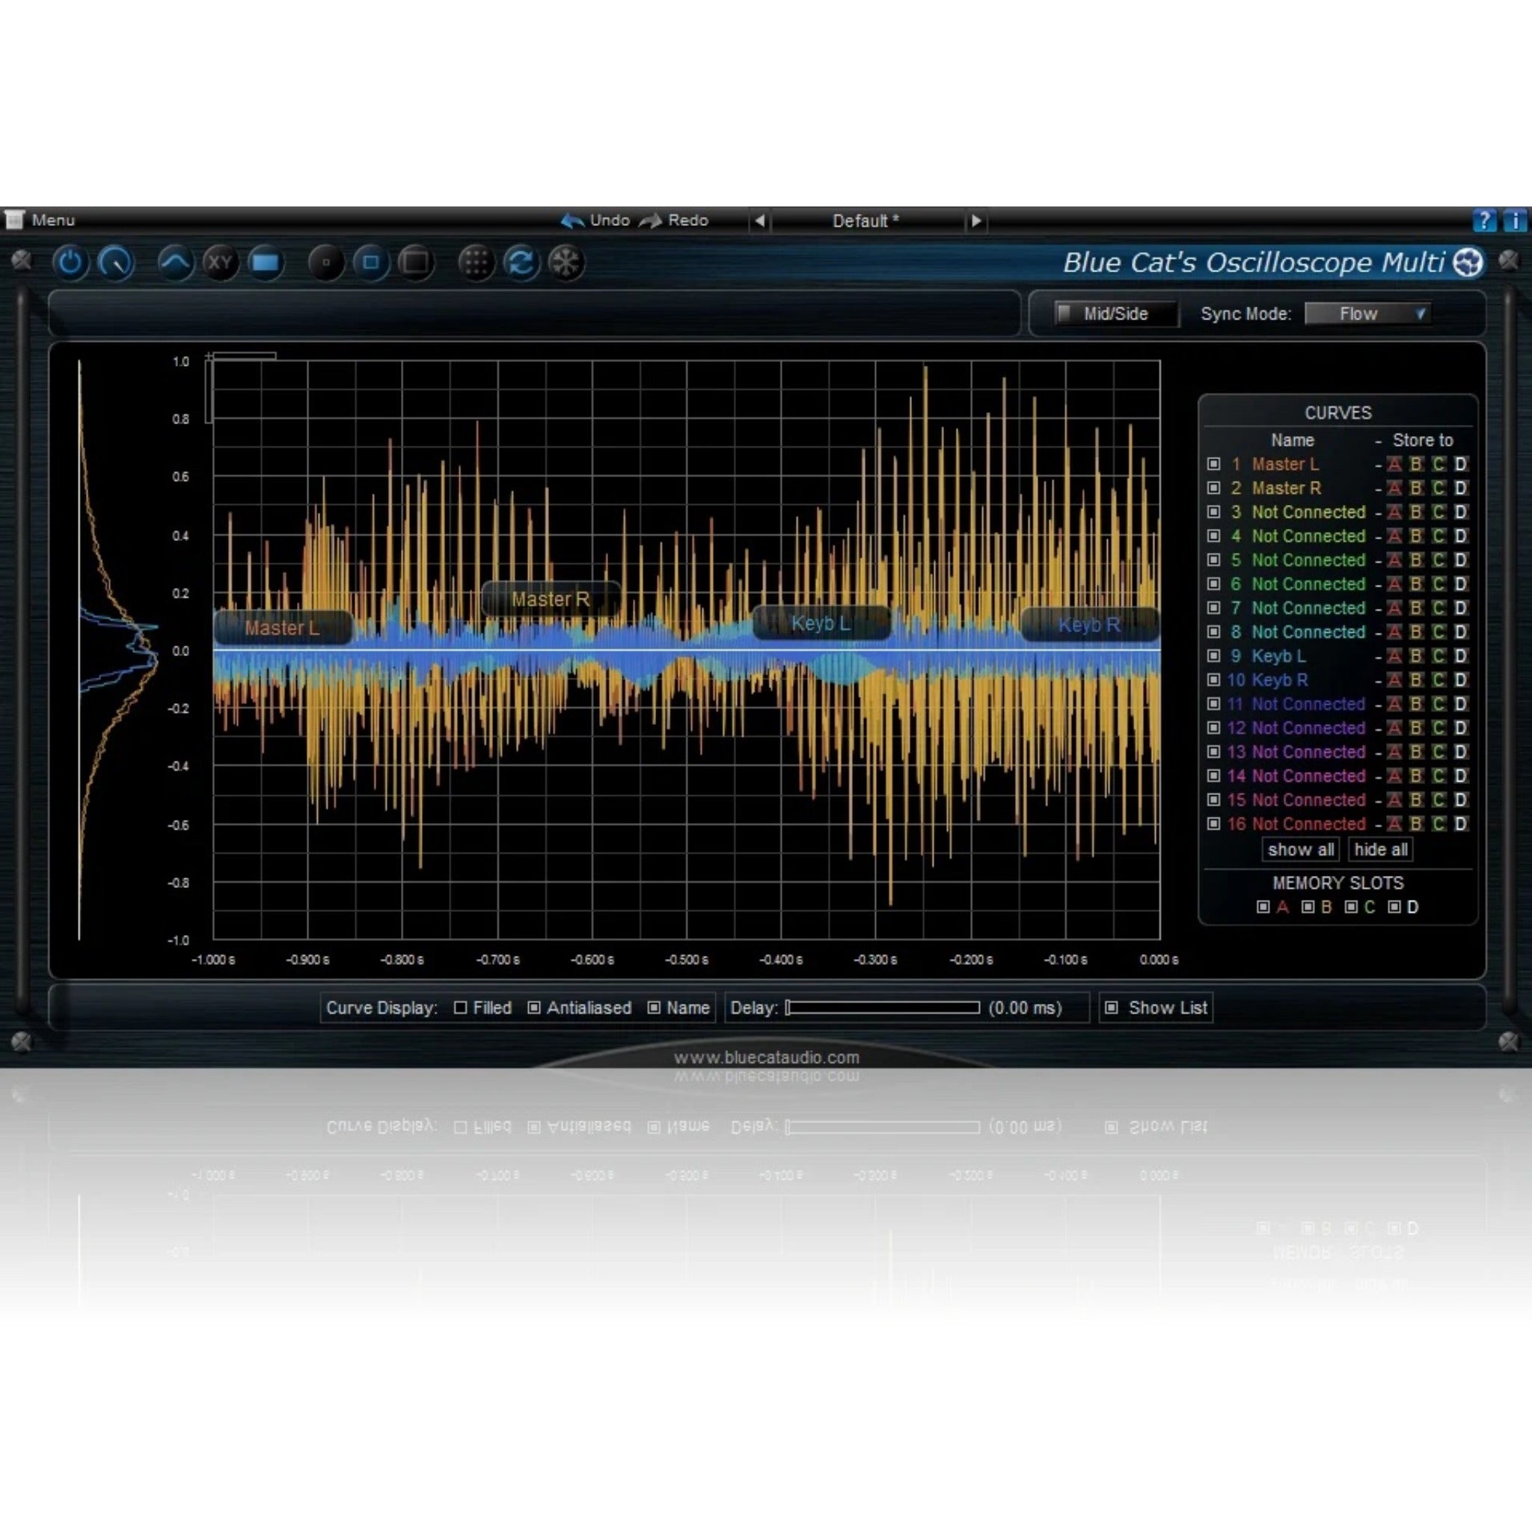Viewport: 1532px width, 1532px height.
Task: Select the XY display mode icon
Action: 221,264
